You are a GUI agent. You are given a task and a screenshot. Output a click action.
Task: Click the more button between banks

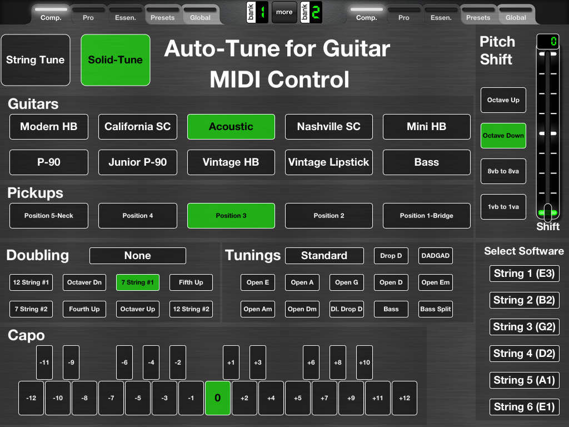[284, 12]
